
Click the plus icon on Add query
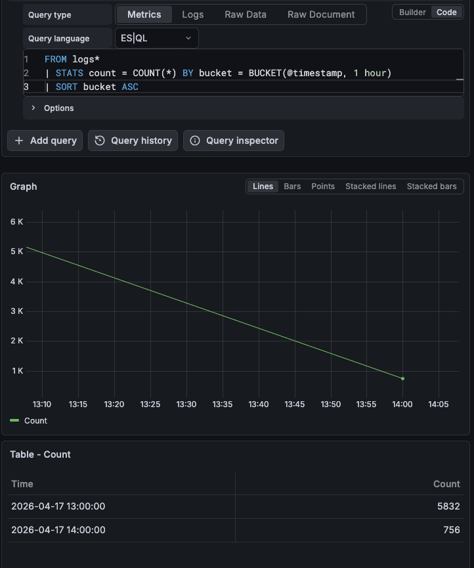[x=19, y=141]
